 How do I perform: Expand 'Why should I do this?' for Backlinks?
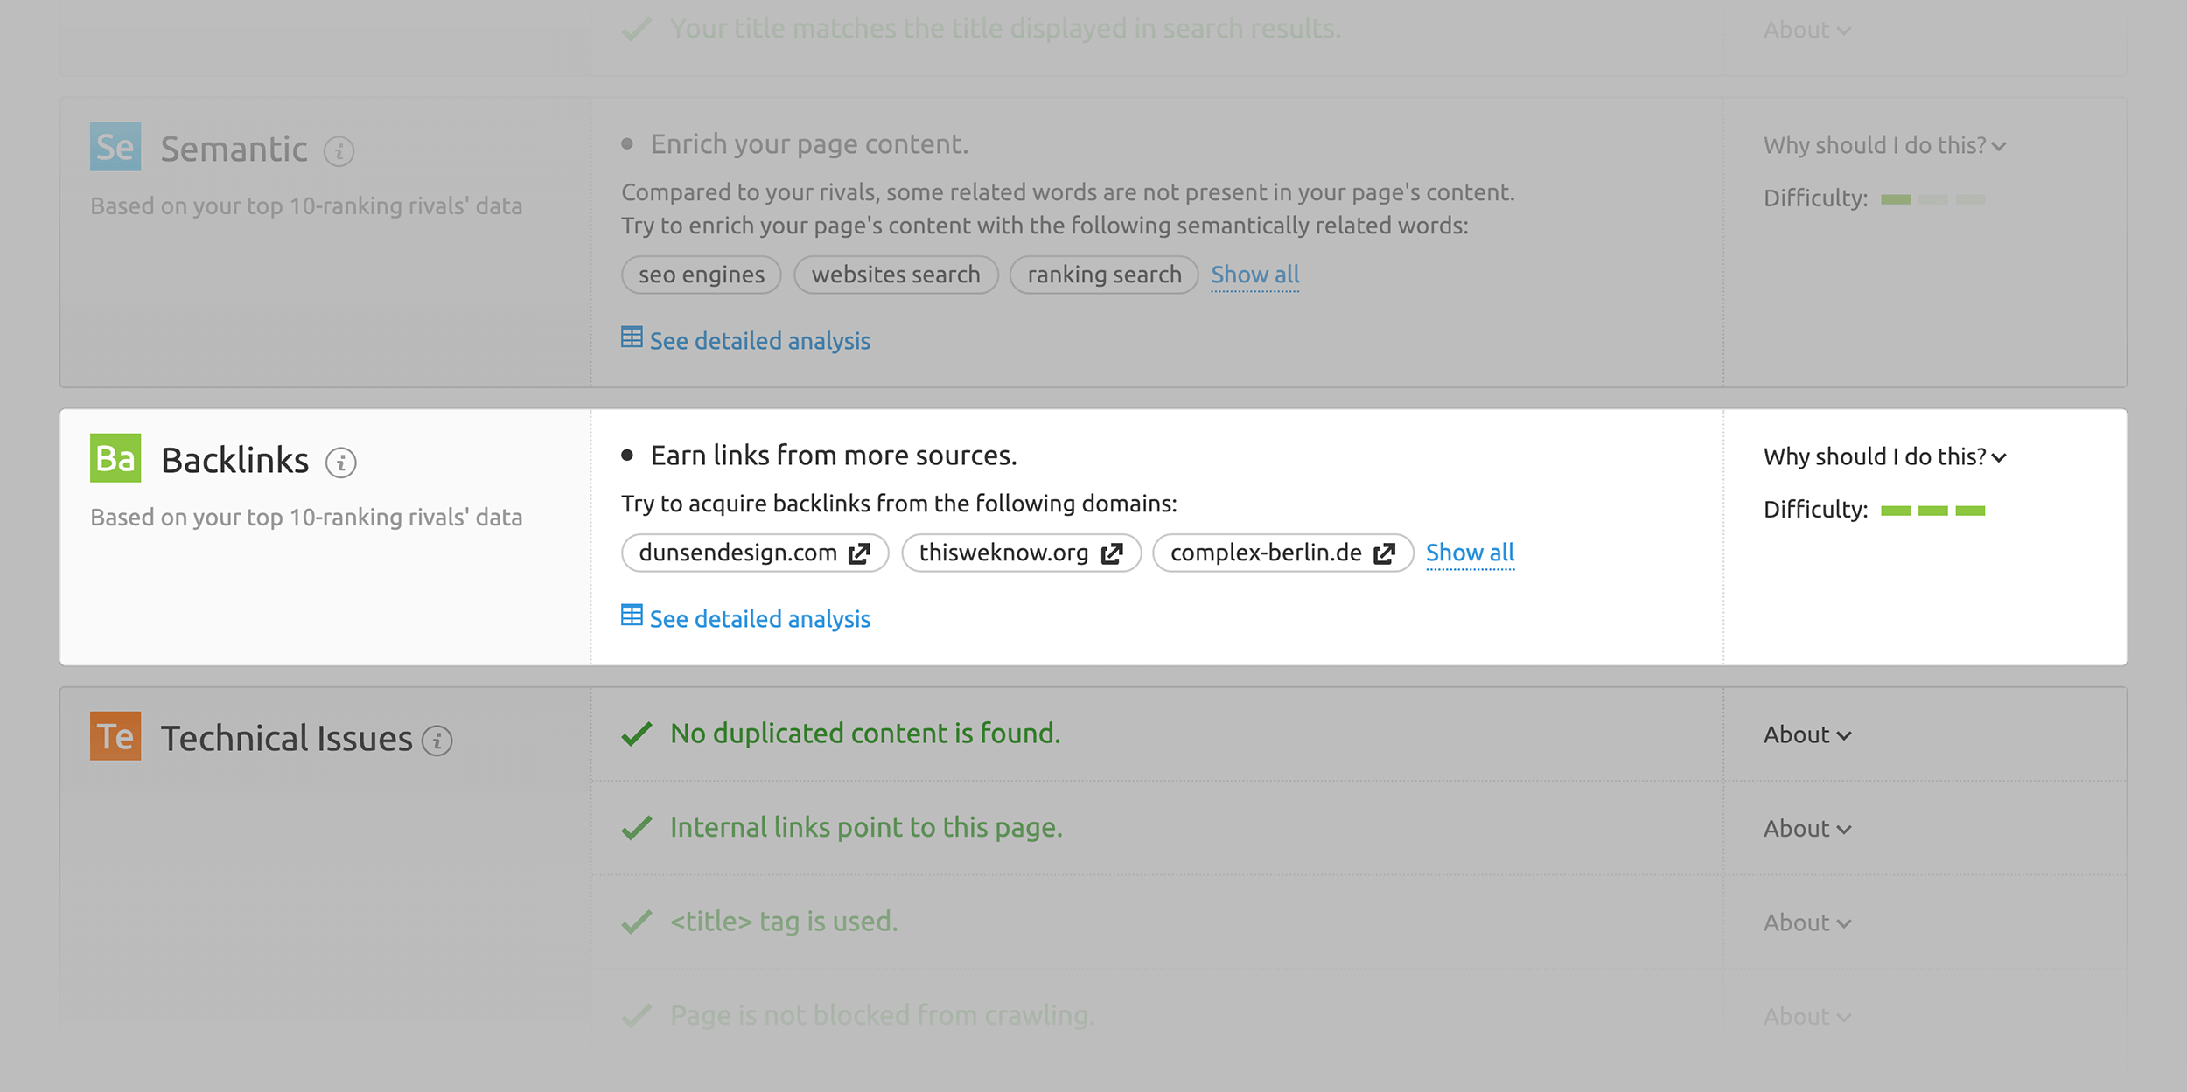click(x=1884, y=456)
